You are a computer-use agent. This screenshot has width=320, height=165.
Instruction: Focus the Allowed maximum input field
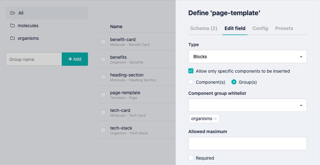[247, 143]
